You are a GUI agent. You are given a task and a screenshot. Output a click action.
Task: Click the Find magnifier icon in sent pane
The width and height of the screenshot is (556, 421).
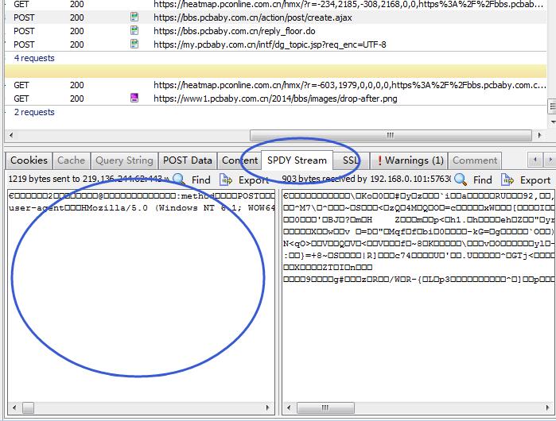(179, 180)
